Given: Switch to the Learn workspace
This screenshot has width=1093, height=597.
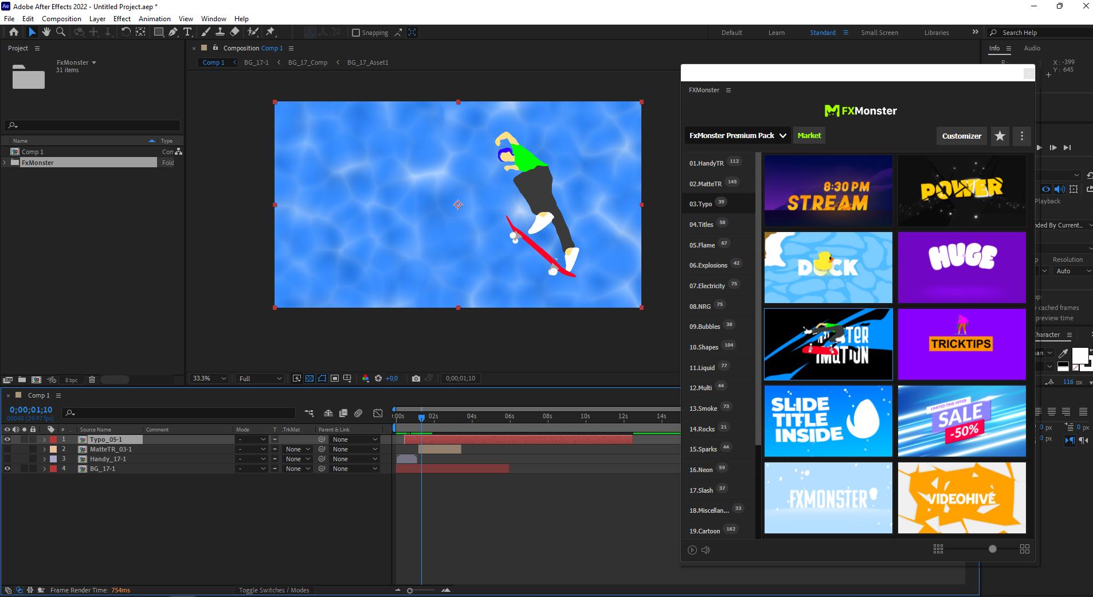Looking at the screenshot, I should tap(777, 33).
